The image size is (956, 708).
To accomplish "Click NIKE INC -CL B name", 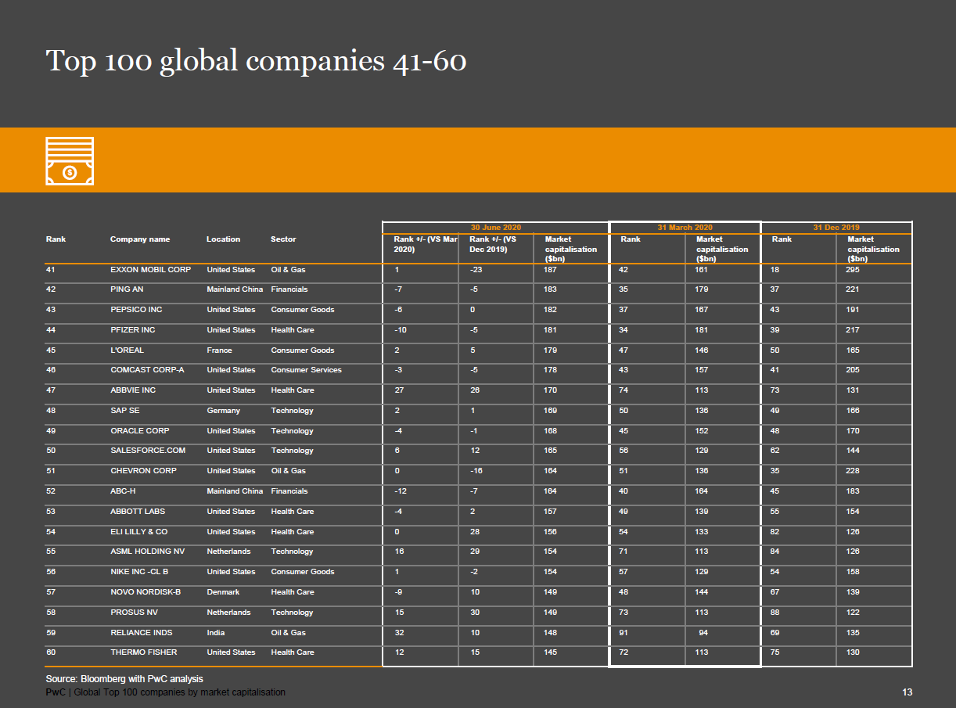I will coord(139,572).
